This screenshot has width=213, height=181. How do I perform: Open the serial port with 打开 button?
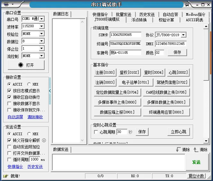26,65
